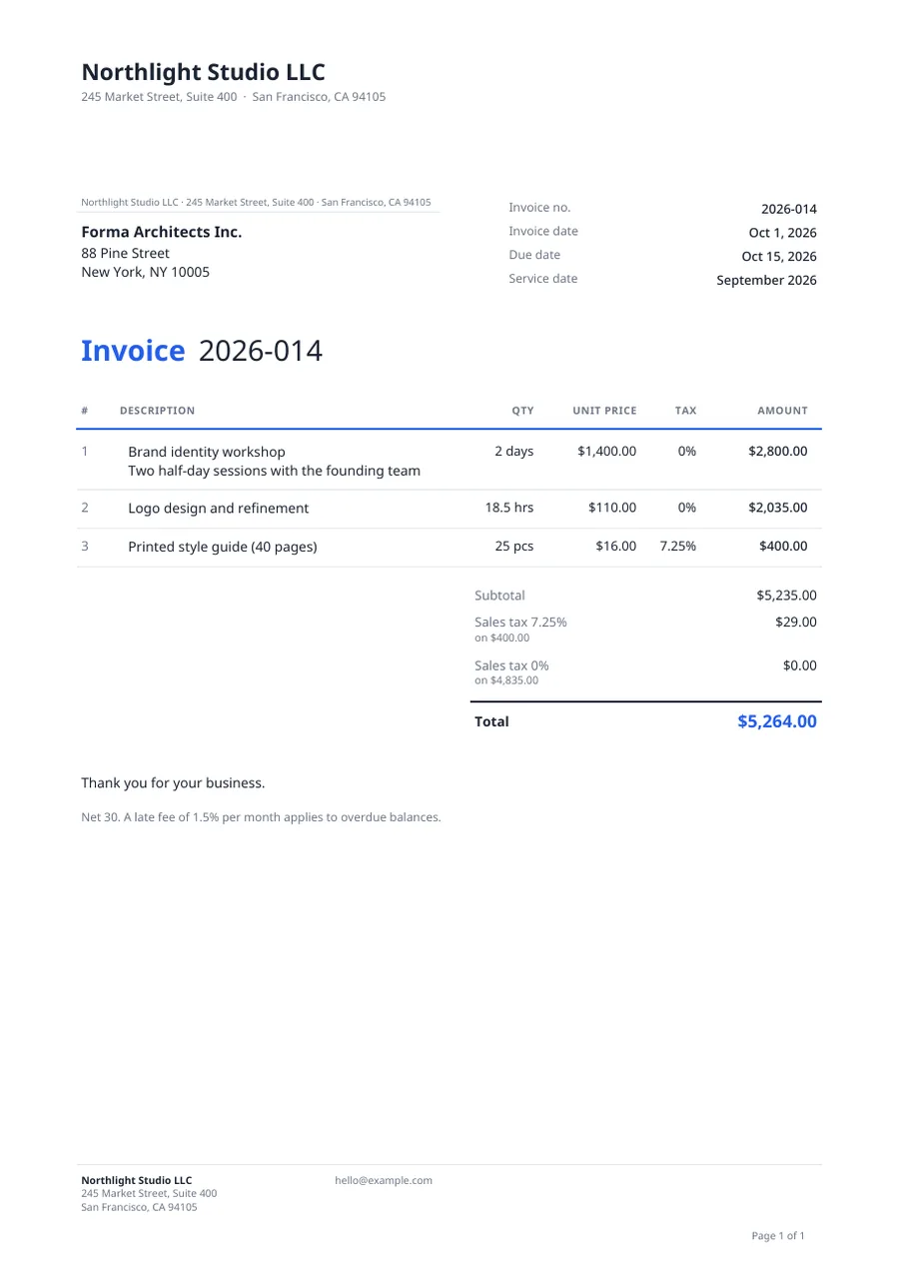Click the Invoice no. label

539,207
